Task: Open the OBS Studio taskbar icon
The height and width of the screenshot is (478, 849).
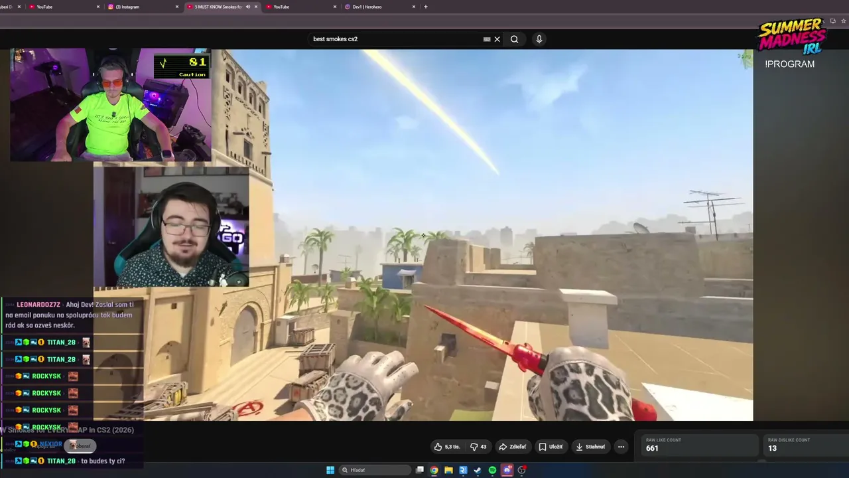Action: [x=522, y=470]
